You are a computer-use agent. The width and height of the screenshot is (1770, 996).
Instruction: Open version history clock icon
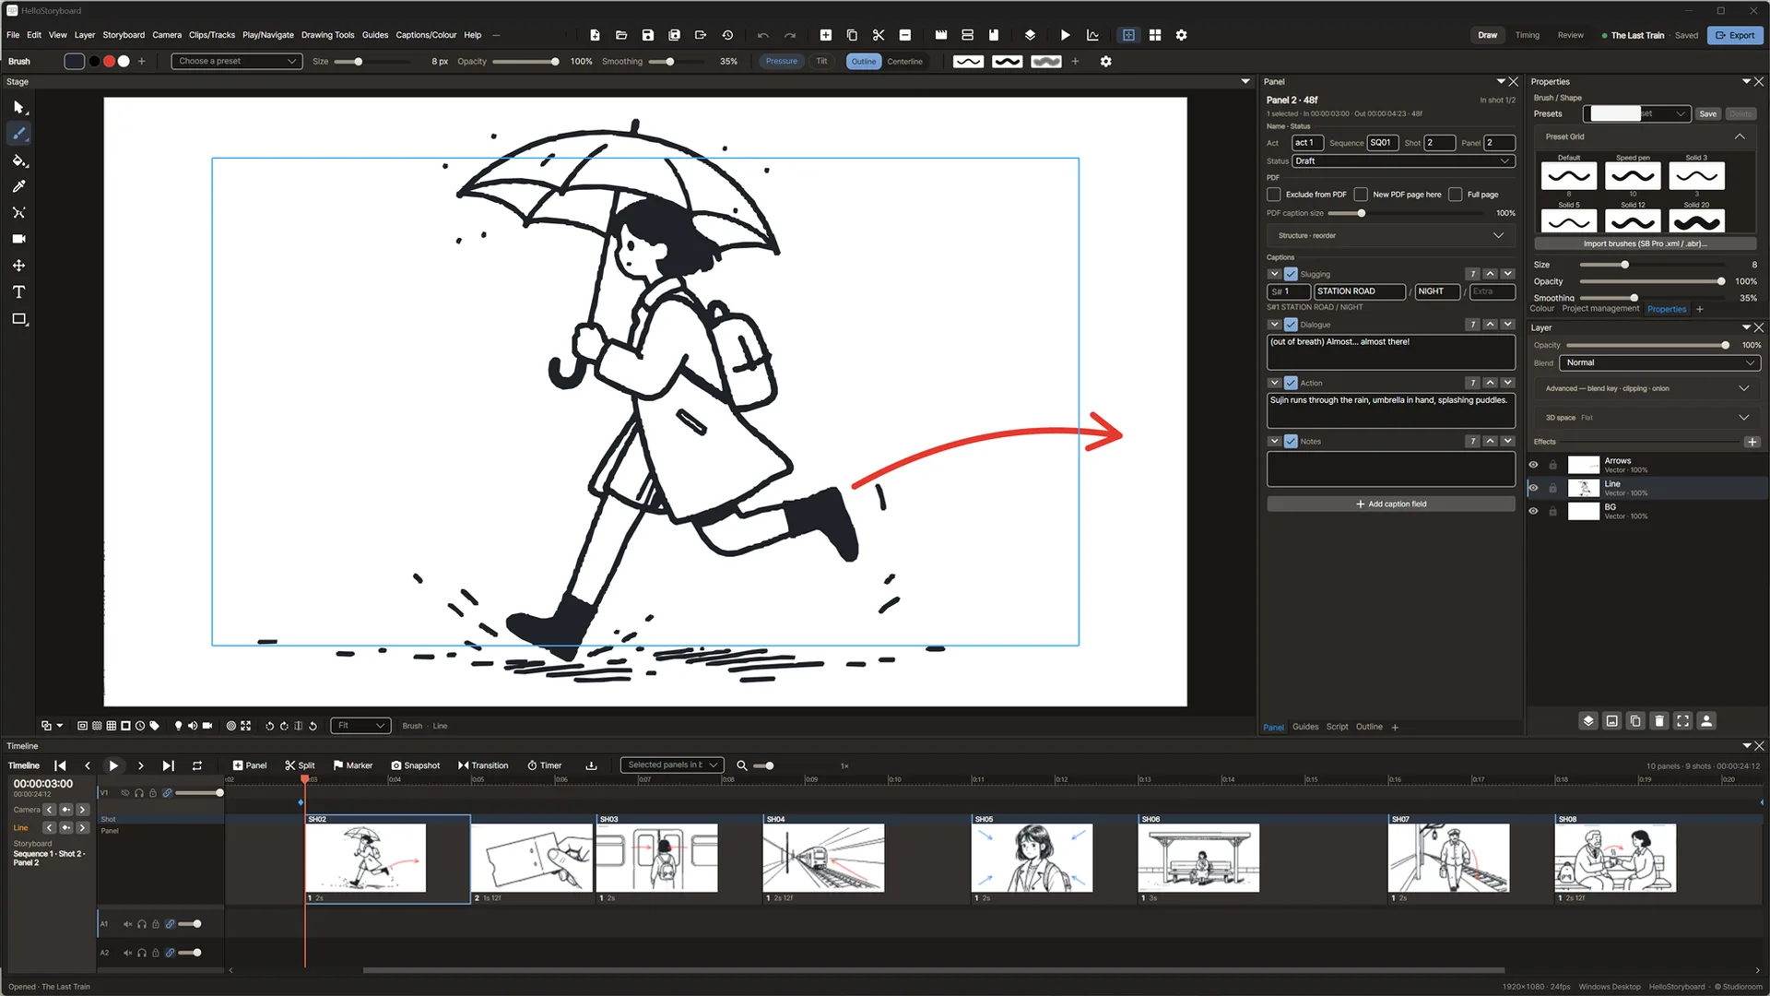pyautogui.click(x=727, y=35)
